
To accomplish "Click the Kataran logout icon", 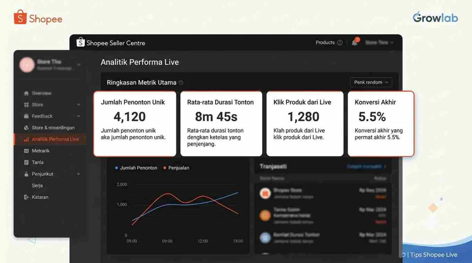I will tap(26, 197).
